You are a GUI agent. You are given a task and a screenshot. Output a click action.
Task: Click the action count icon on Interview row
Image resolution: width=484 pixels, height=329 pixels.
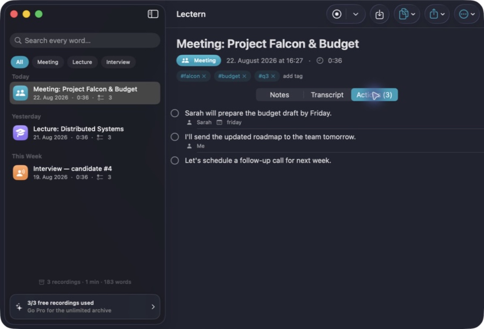pyautogui.click(x=100, y=177)
